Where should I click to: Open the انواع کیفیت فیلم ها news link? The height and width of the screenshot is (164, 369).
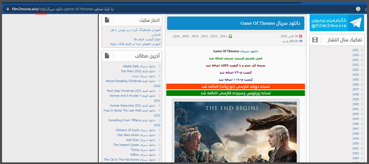tap(147, 39)
